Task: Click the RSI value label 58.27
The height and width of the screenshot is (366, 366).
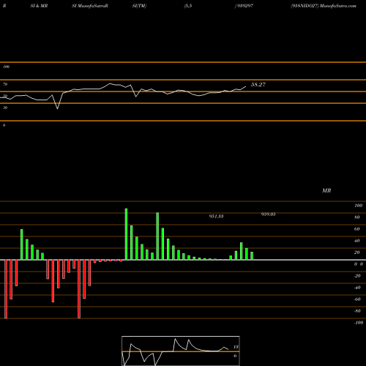Action: tap(258, 85)
